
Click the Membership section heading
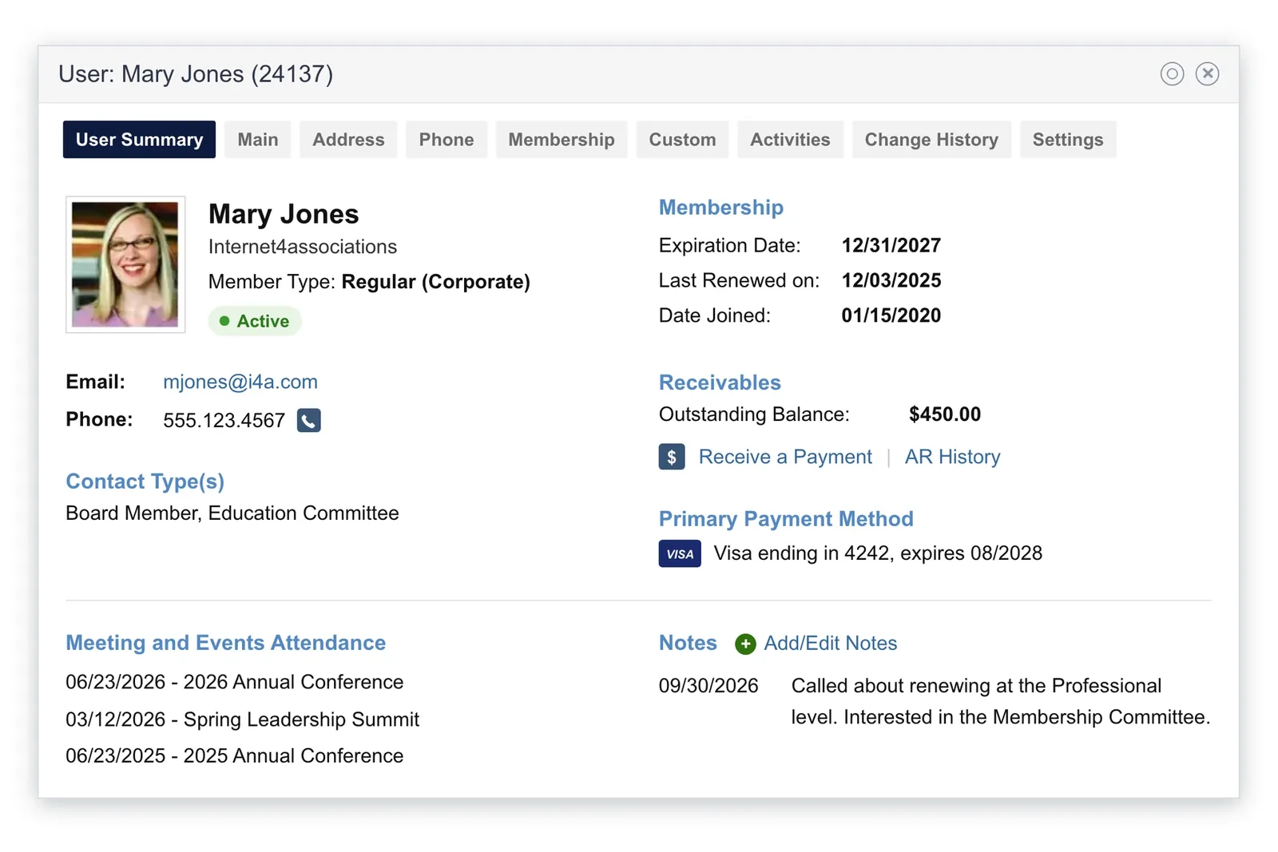coord(721,208)
